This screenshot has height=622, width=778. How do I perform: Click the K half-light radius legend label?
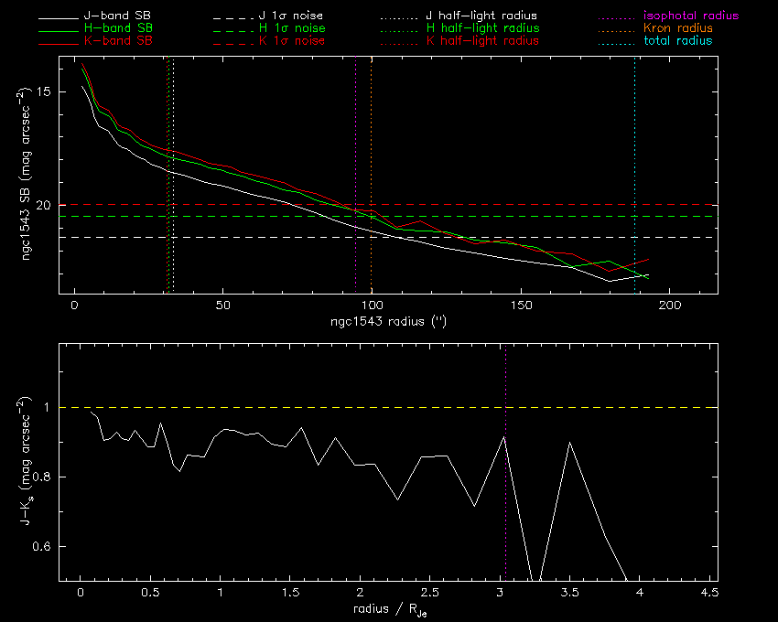(482, 41)
